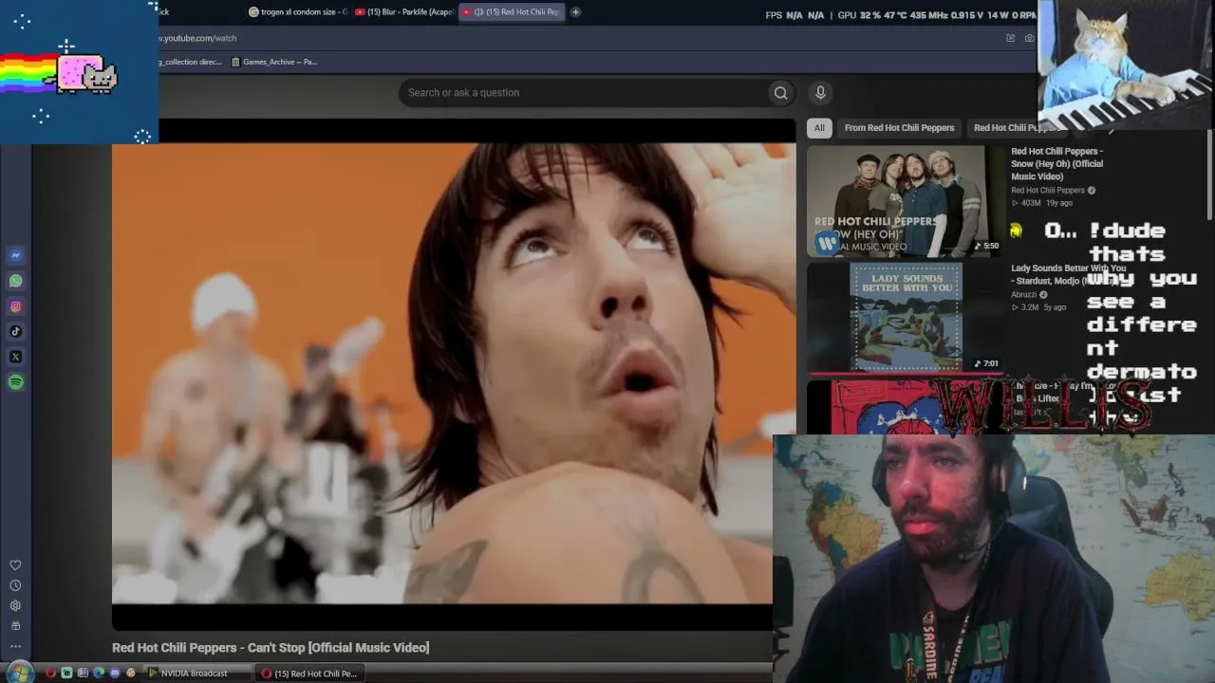This screenshot has height=683, width=1215.
Task: Open the Snow (Hey Oh) video thumbnail
Action: (905, 201)
